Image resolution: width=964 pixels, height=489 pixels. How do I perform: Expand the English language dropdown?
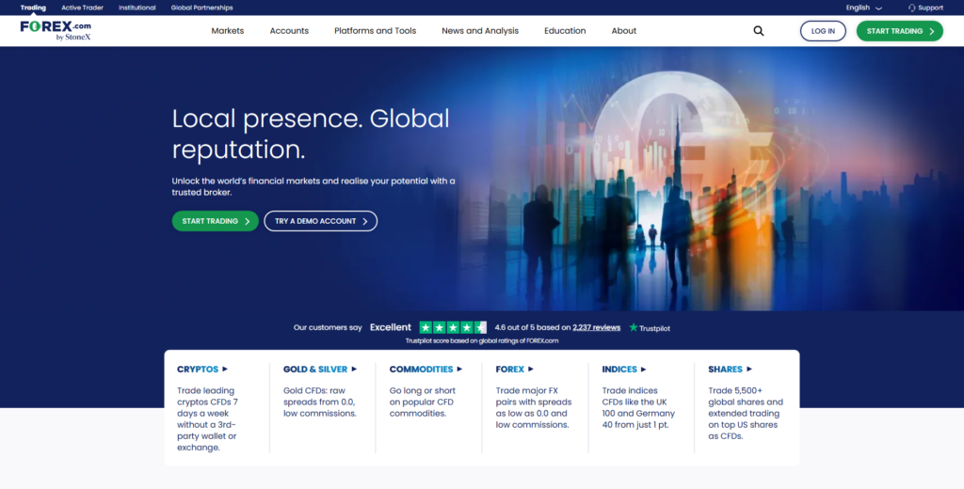pos(864,8)
